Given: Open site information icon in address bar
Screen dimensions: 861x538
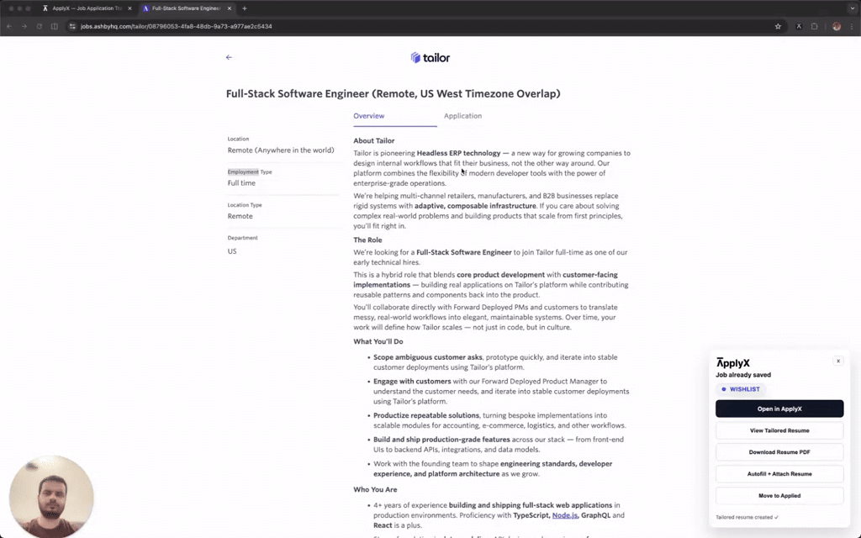Looking at the screenshot, I should tap(72, 26).
